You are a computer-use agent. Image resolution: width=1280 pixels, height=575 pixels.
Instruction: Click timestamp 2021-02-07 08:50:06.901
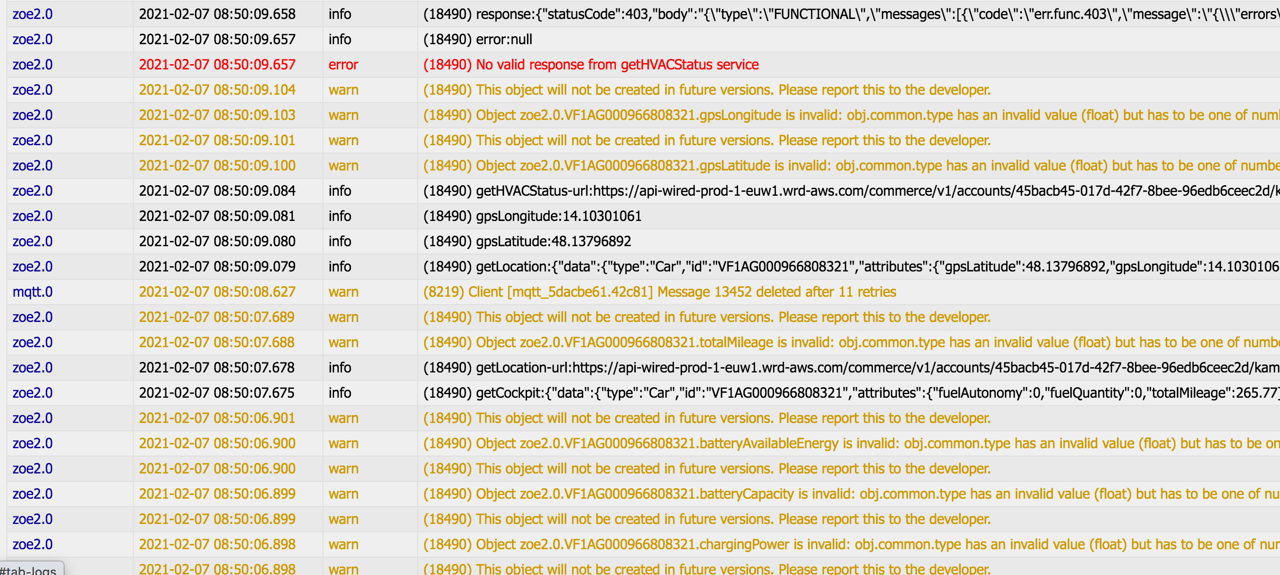[217, 418]
